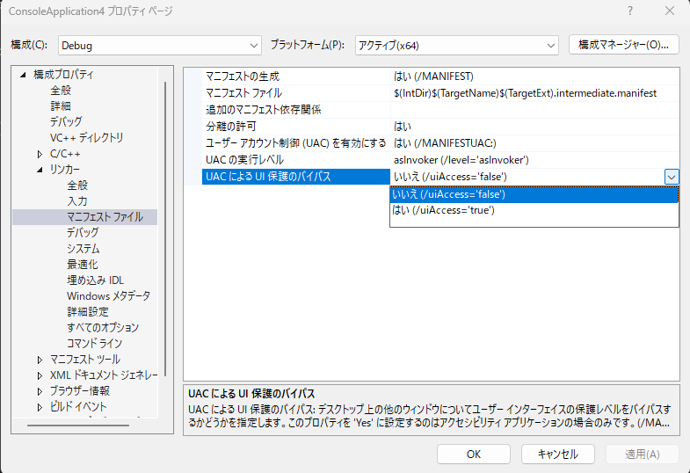690x473 pixels.
Task: Open the プラットフォーム アクティブ(x64) combo box
Action: point(457,46)
